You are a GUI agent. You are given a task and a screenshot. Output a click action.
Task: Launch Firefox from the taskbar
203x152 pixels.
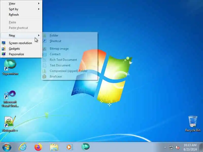point(38,147)
